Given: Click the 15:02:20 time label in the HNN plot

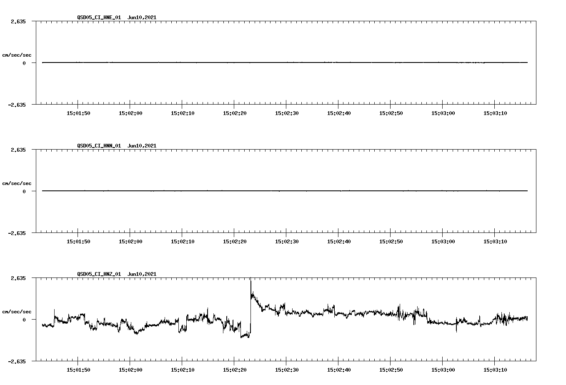Looking at the screenshot, I should (235, 242).
